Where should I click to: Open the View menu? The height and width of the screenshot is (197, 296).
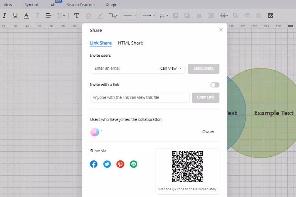click(8, 5)
